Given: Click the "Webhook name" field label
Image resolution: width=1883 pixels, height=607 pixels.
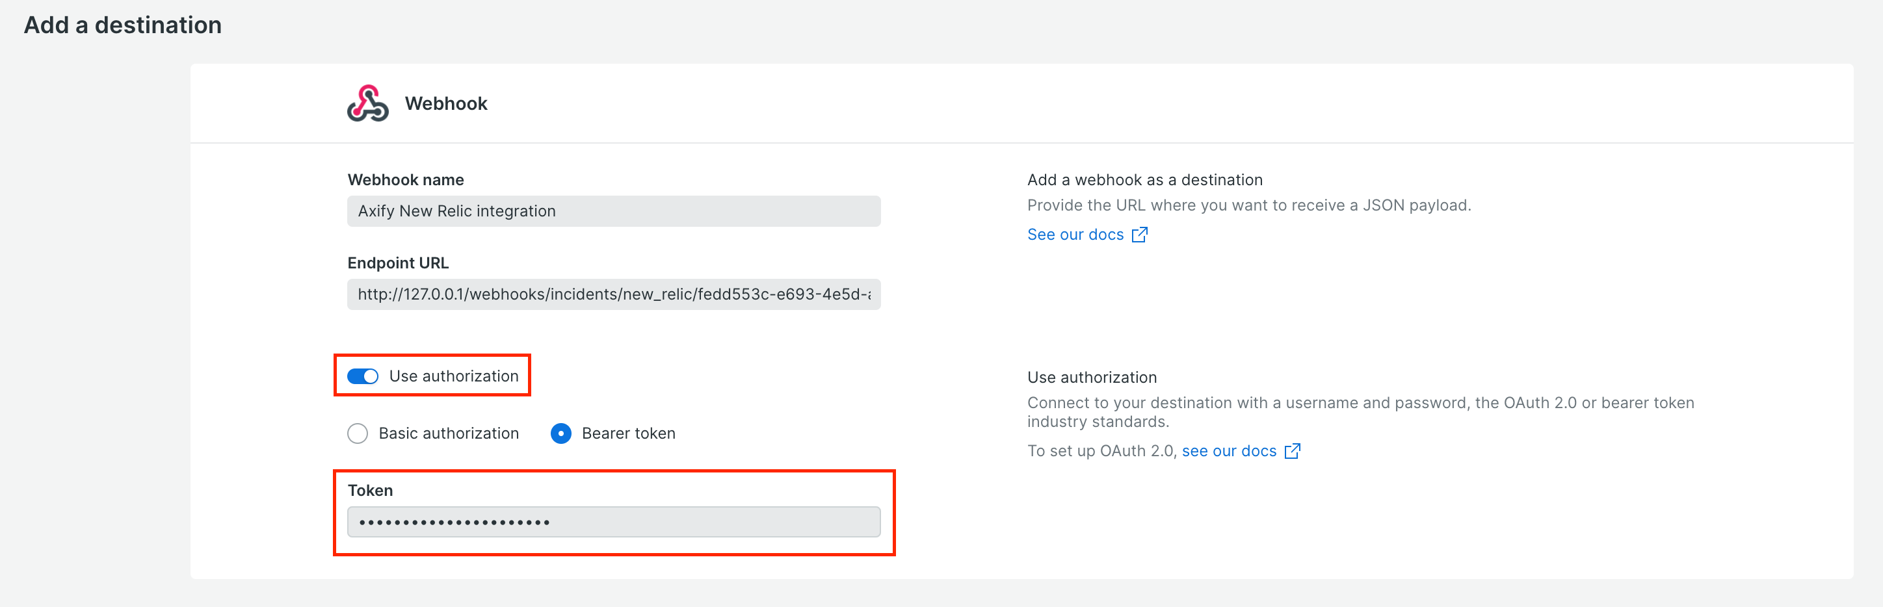Looking at the screenshot, I should click(406, 179).
